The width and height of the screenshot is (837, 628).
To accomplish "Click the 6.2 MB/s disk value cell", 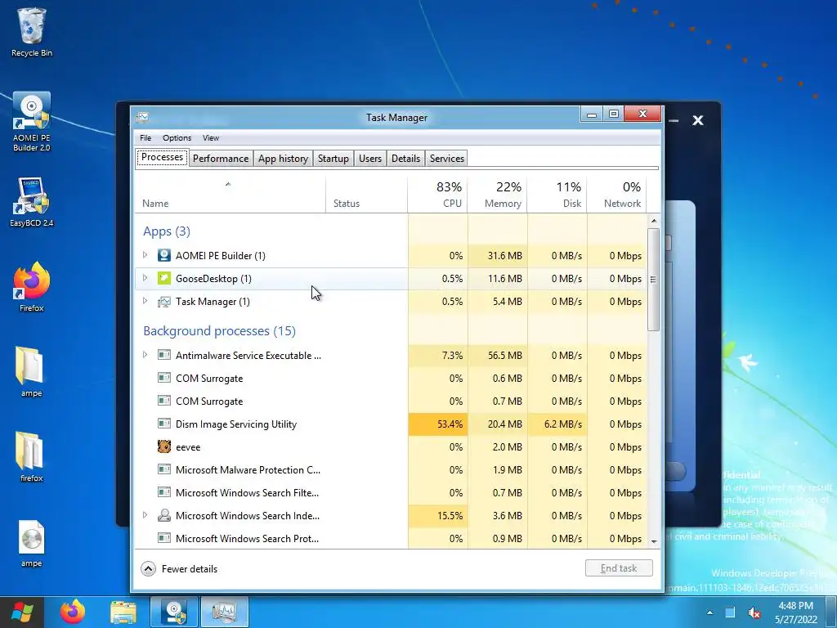I will (x=557, y=424).
